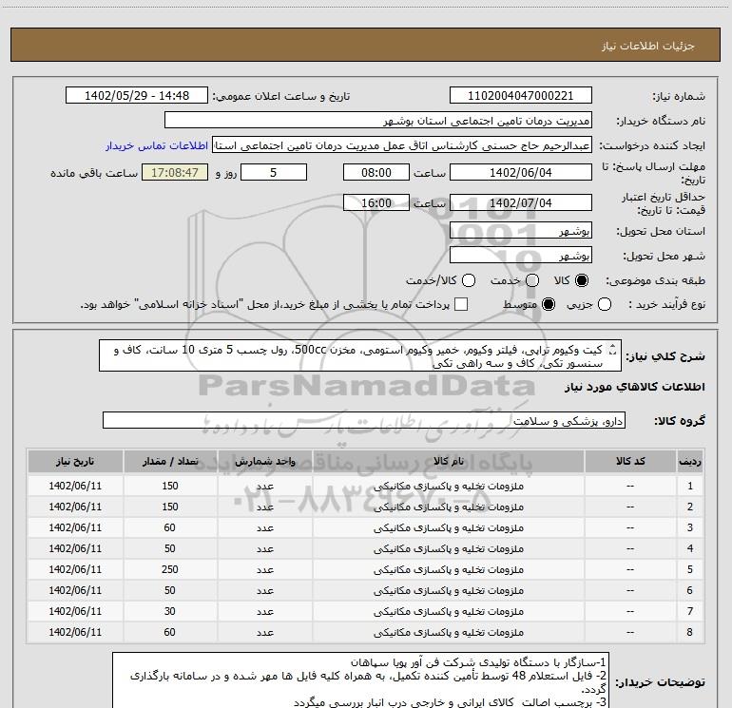Click quantity 50 in row 4
732x708 pixels.
[x=170, y=548]
